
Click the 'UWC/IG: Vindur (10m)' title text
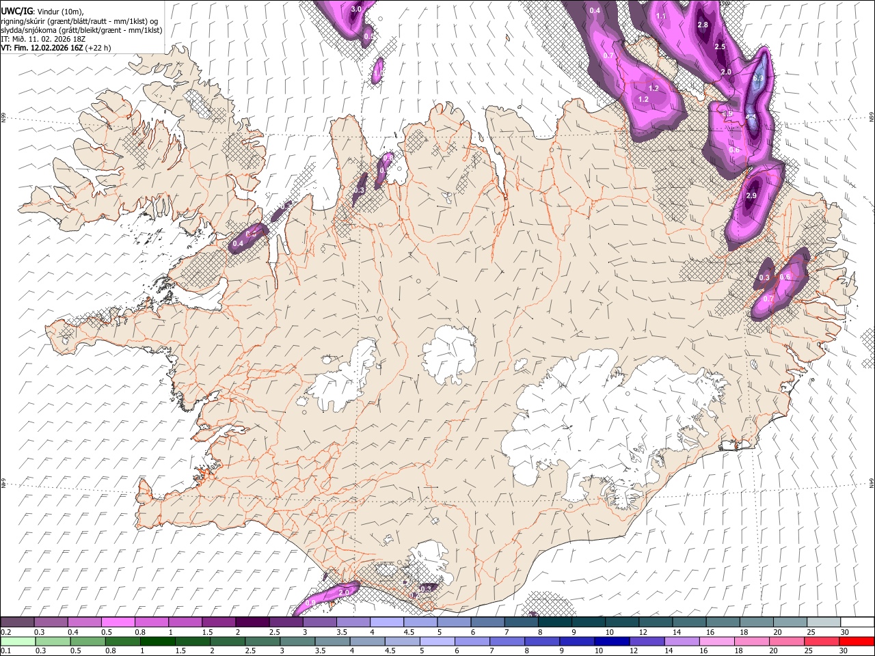click(42, 10)
